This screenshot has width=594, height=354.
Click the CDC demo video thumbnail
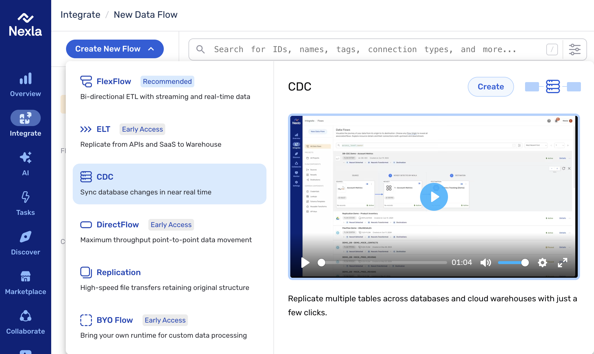[x=434, y=197]
